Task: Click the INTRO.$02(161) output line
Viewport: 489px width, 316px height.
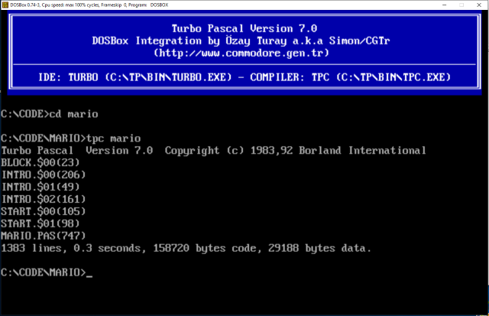Action: click(44, 199)
